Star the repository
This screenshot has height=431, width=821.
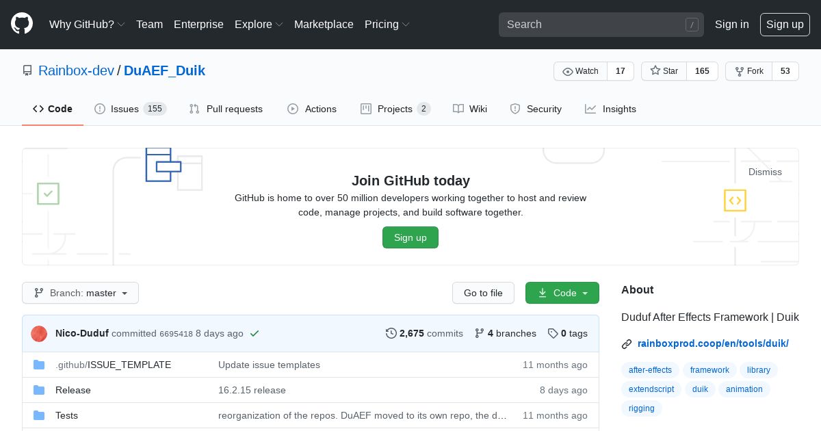[x=664, y=71]
